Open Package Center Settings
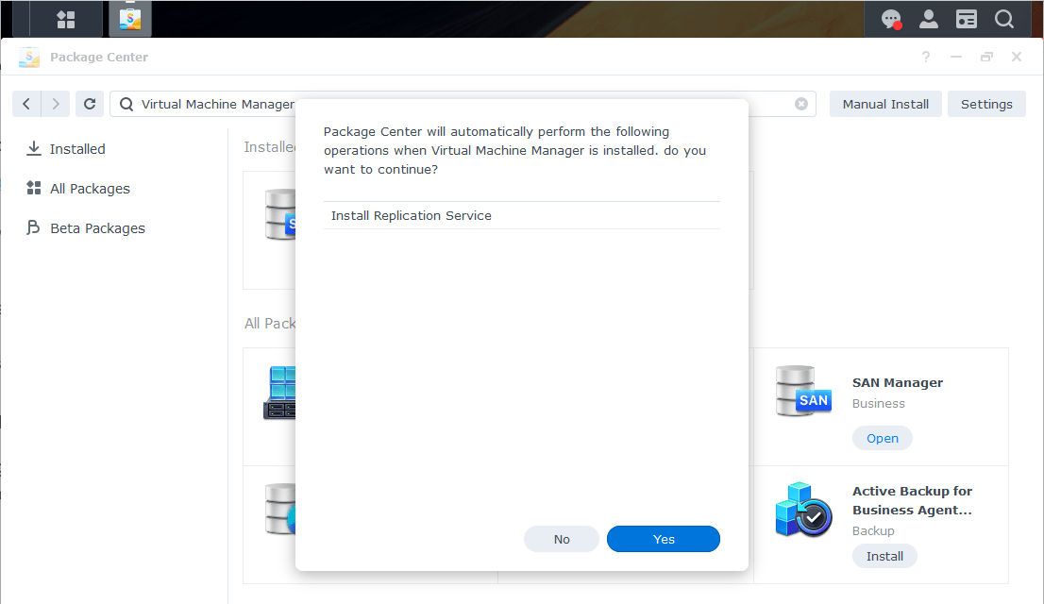 click(986, 104)
